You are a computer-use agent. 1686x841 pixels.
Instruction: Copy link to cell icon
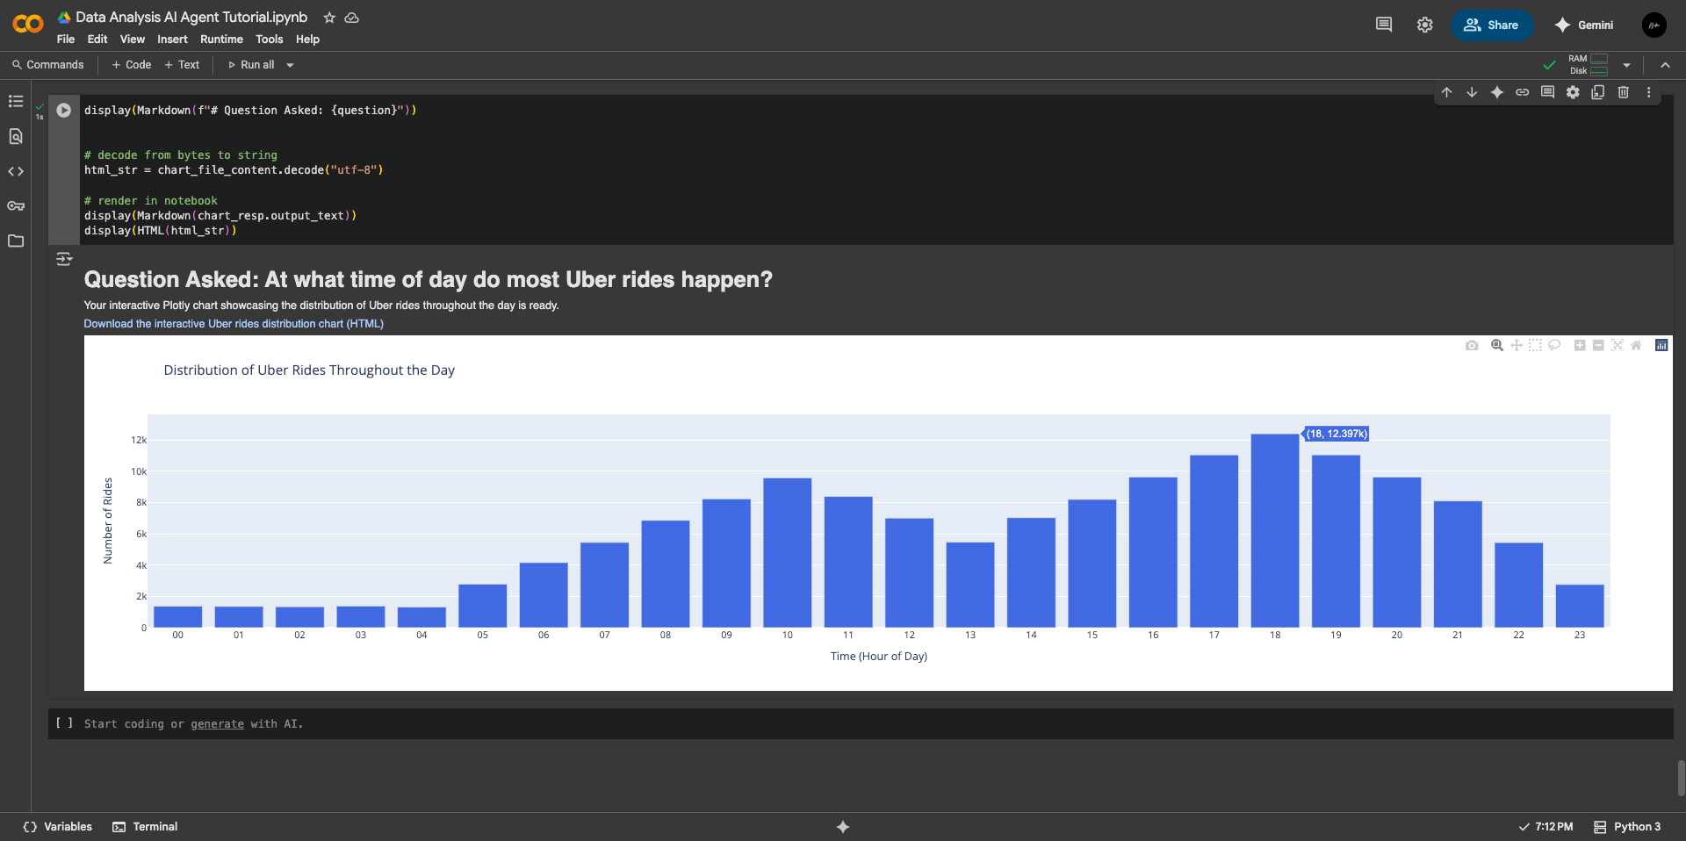click(1523, 92)
